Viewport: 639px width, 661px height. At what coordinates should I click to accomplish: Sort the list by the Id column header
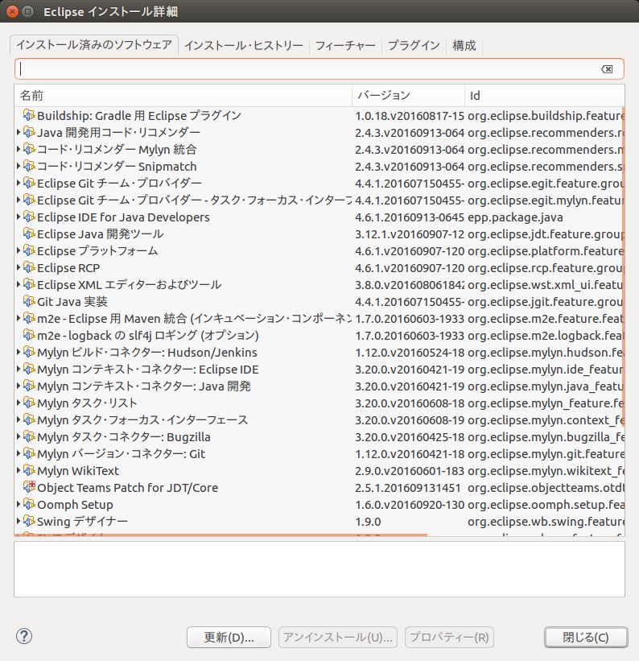[545, 95]
